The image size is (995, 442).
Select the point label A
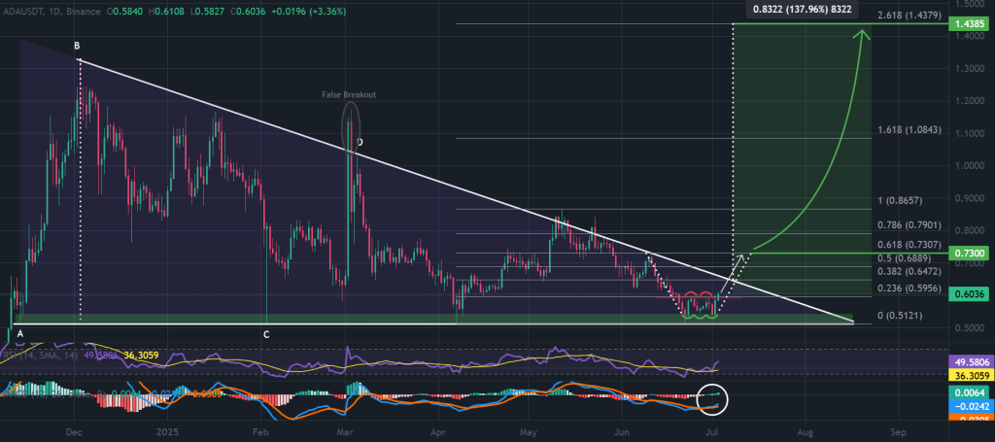19,333
